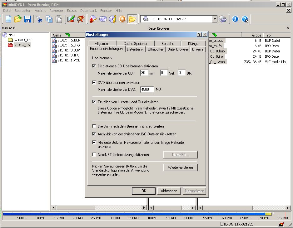This screenshot has height=228, width=293.
Task: Switch to the Allgemein tab
Action: pos(102,43)
